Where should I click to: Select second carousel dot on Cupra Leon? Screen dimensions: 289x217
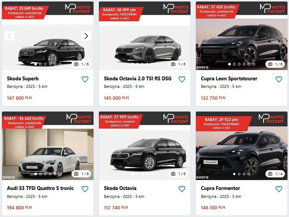pos(234,64)
